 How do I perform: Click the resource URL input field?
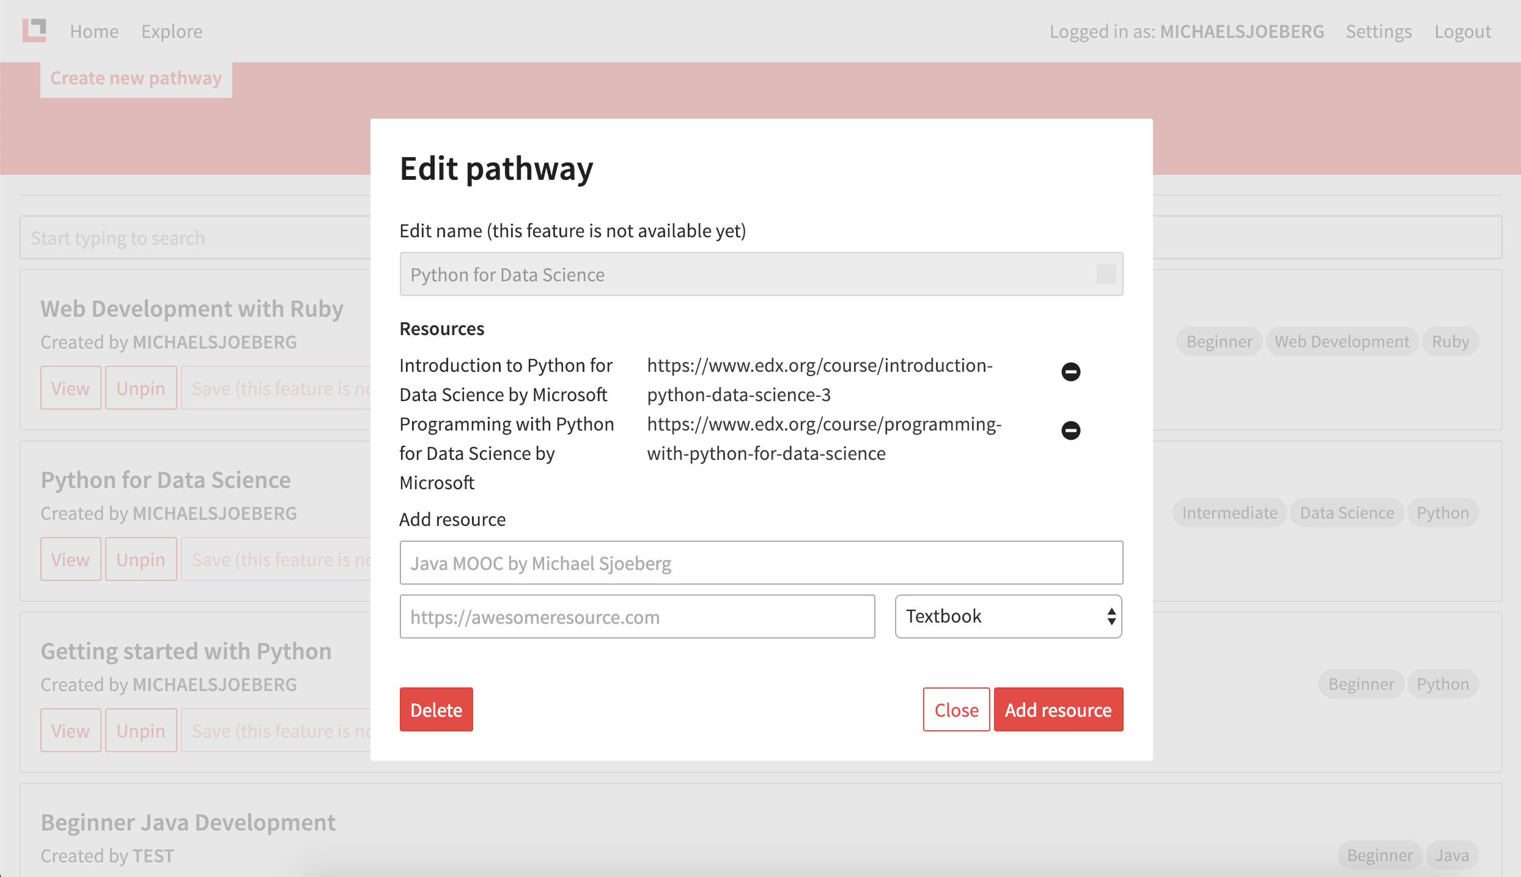click(x=638, y=616)
